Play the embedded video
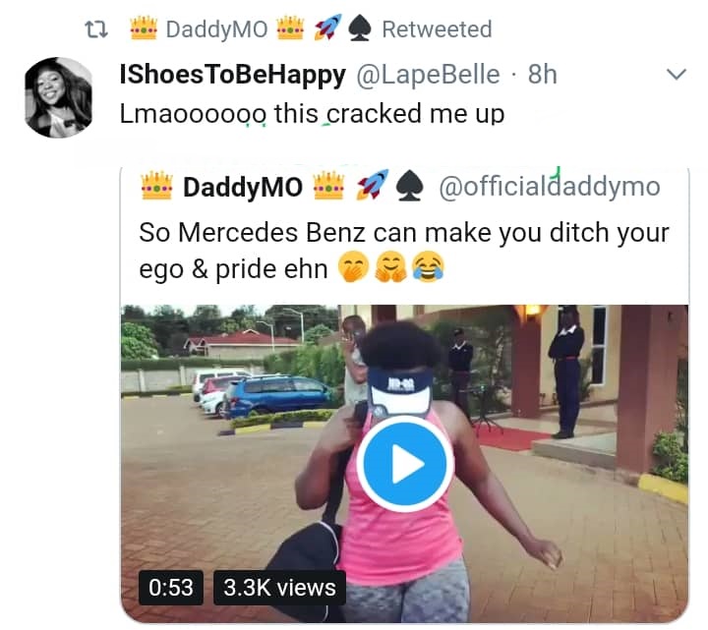Image resolution: width=708 pixels, height=630 pixels. click(404, 464)
